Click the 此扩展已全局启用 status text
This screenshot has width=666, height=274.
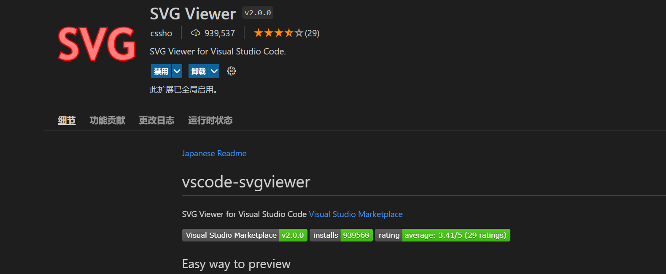[x=183, y=90]
